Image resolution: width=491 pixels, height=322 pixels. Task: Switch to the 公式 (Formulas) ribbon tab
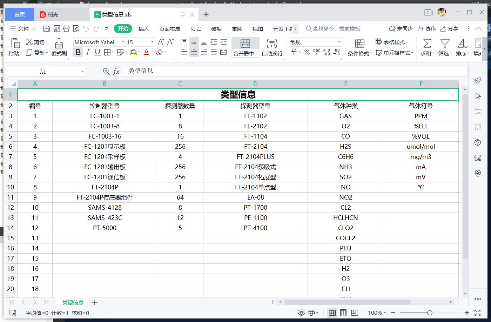pos(195,29)
